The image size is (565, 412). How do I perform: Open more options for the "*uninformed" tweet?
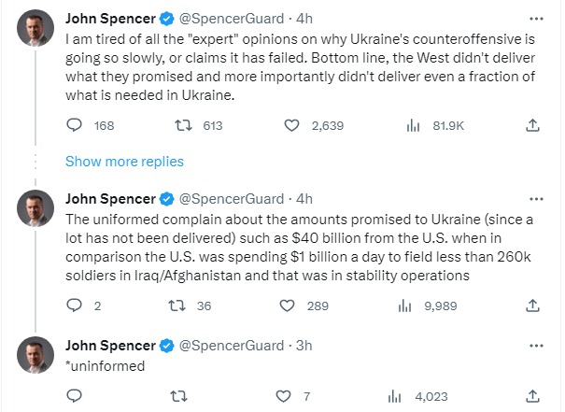tap(531, 344)
